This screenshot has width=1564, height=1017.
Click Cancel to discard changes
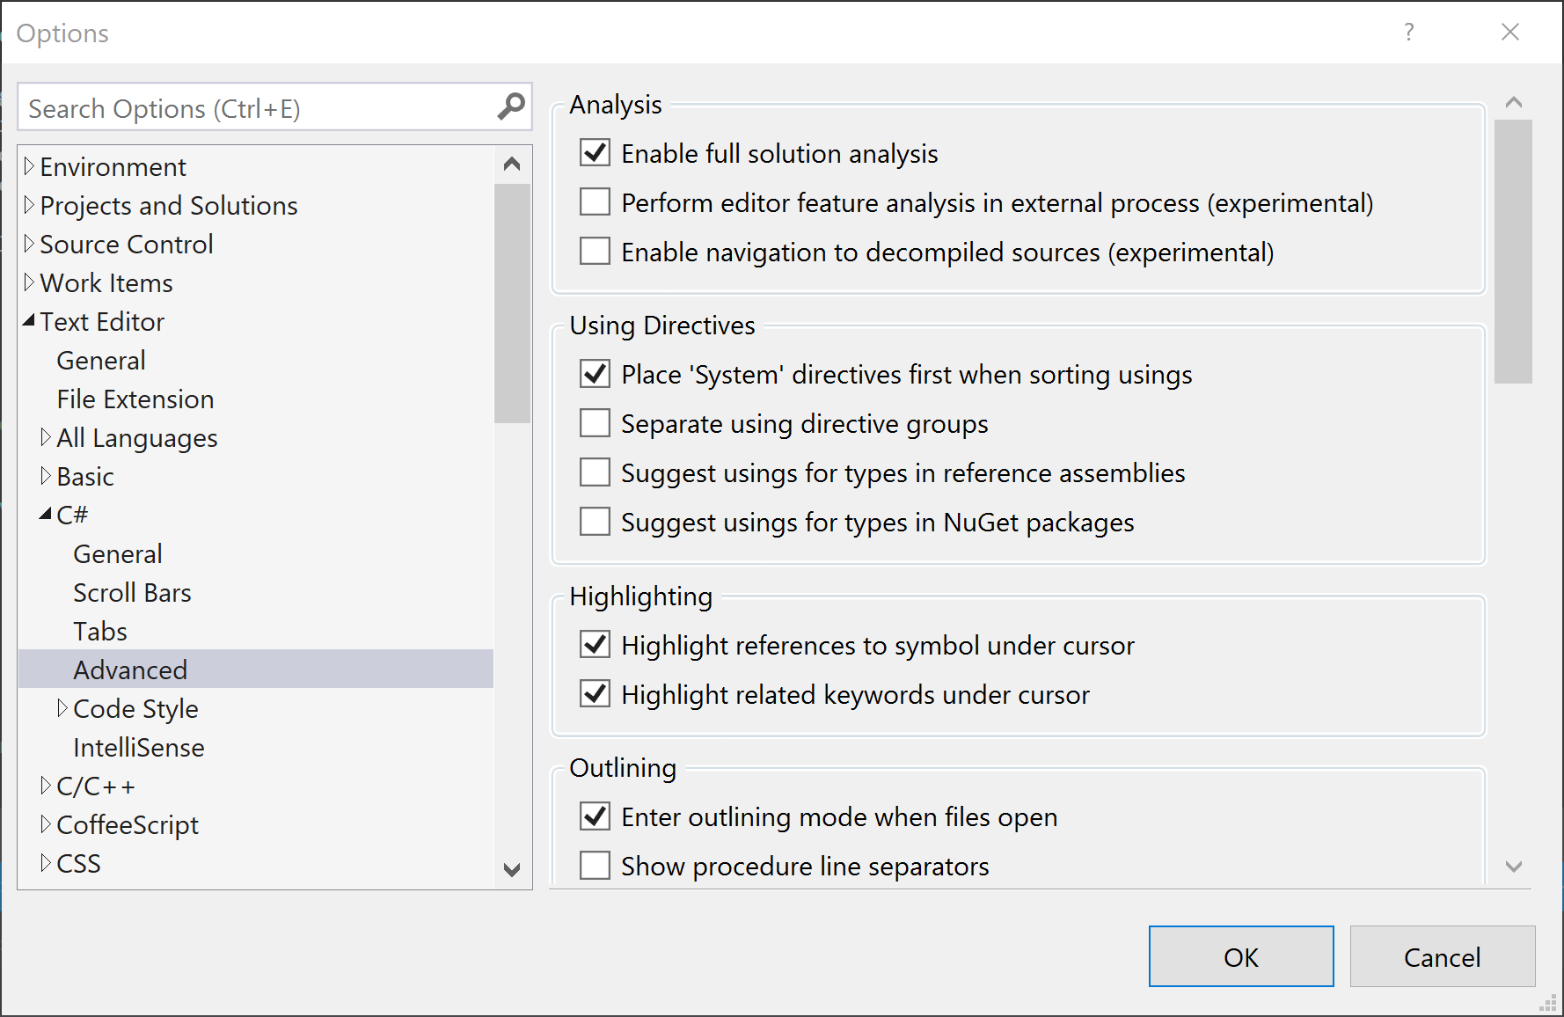point(1443,956)
